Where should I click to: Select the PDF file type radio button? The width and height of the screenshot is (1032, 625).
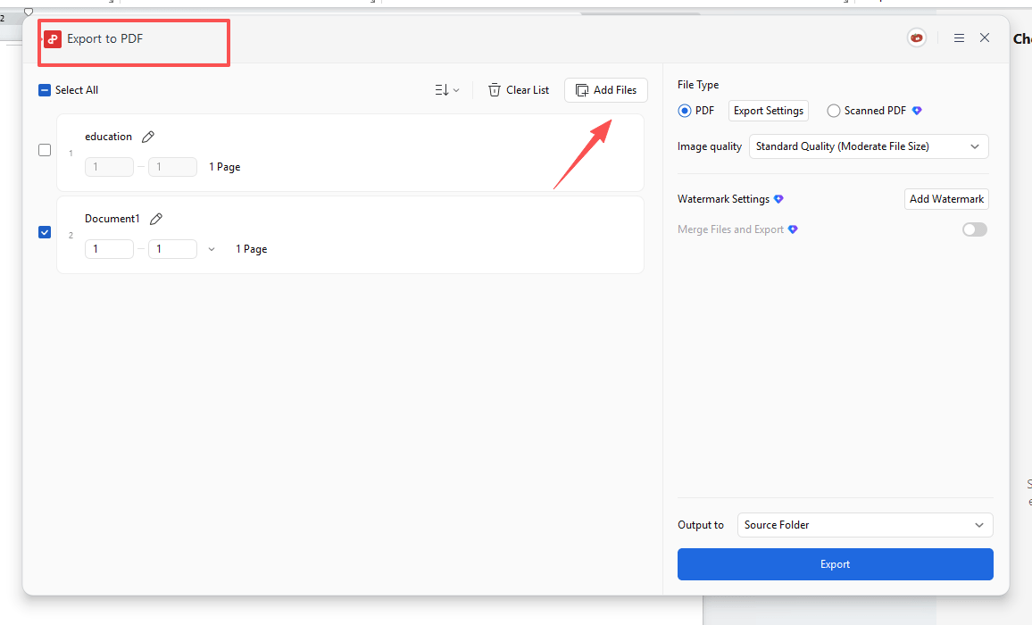tap(685, 111)
